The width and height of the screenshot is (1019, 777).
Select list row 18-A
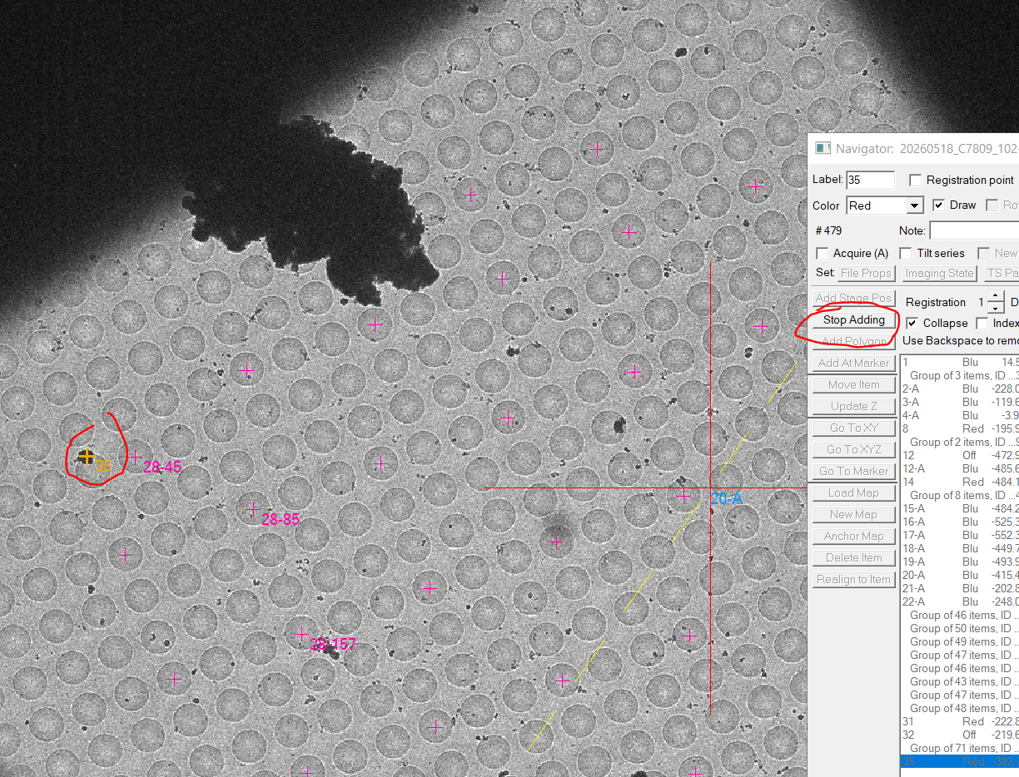pos(960,548)
